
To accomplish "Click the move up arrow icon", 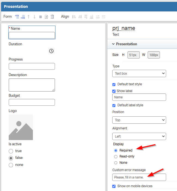I will coord(29,17).
